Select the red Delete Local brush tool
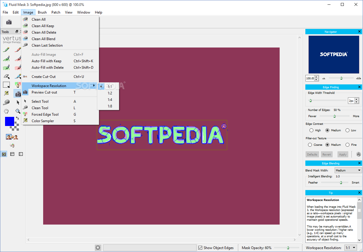Image resolution: width=363 pixels, height=252 pixels. tap(18, 58)
